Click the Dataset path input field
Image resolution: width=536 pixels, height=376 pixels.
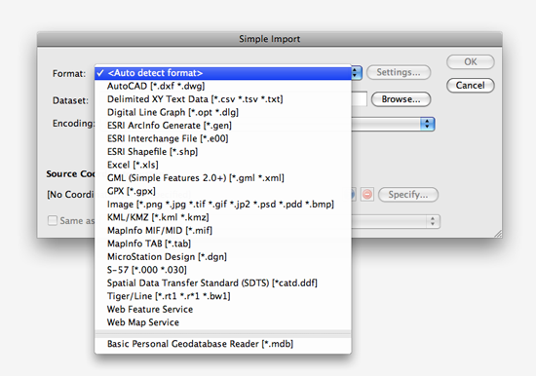(x=359, y=99)
